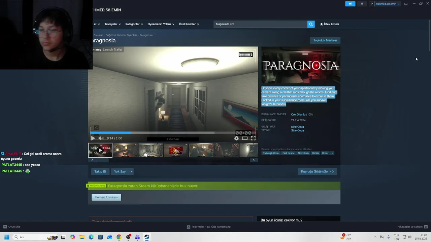Viewport: 431px width, 242px height.
Task: Expand the Özel Kısımlar dropdown
Action: [189, 24]
